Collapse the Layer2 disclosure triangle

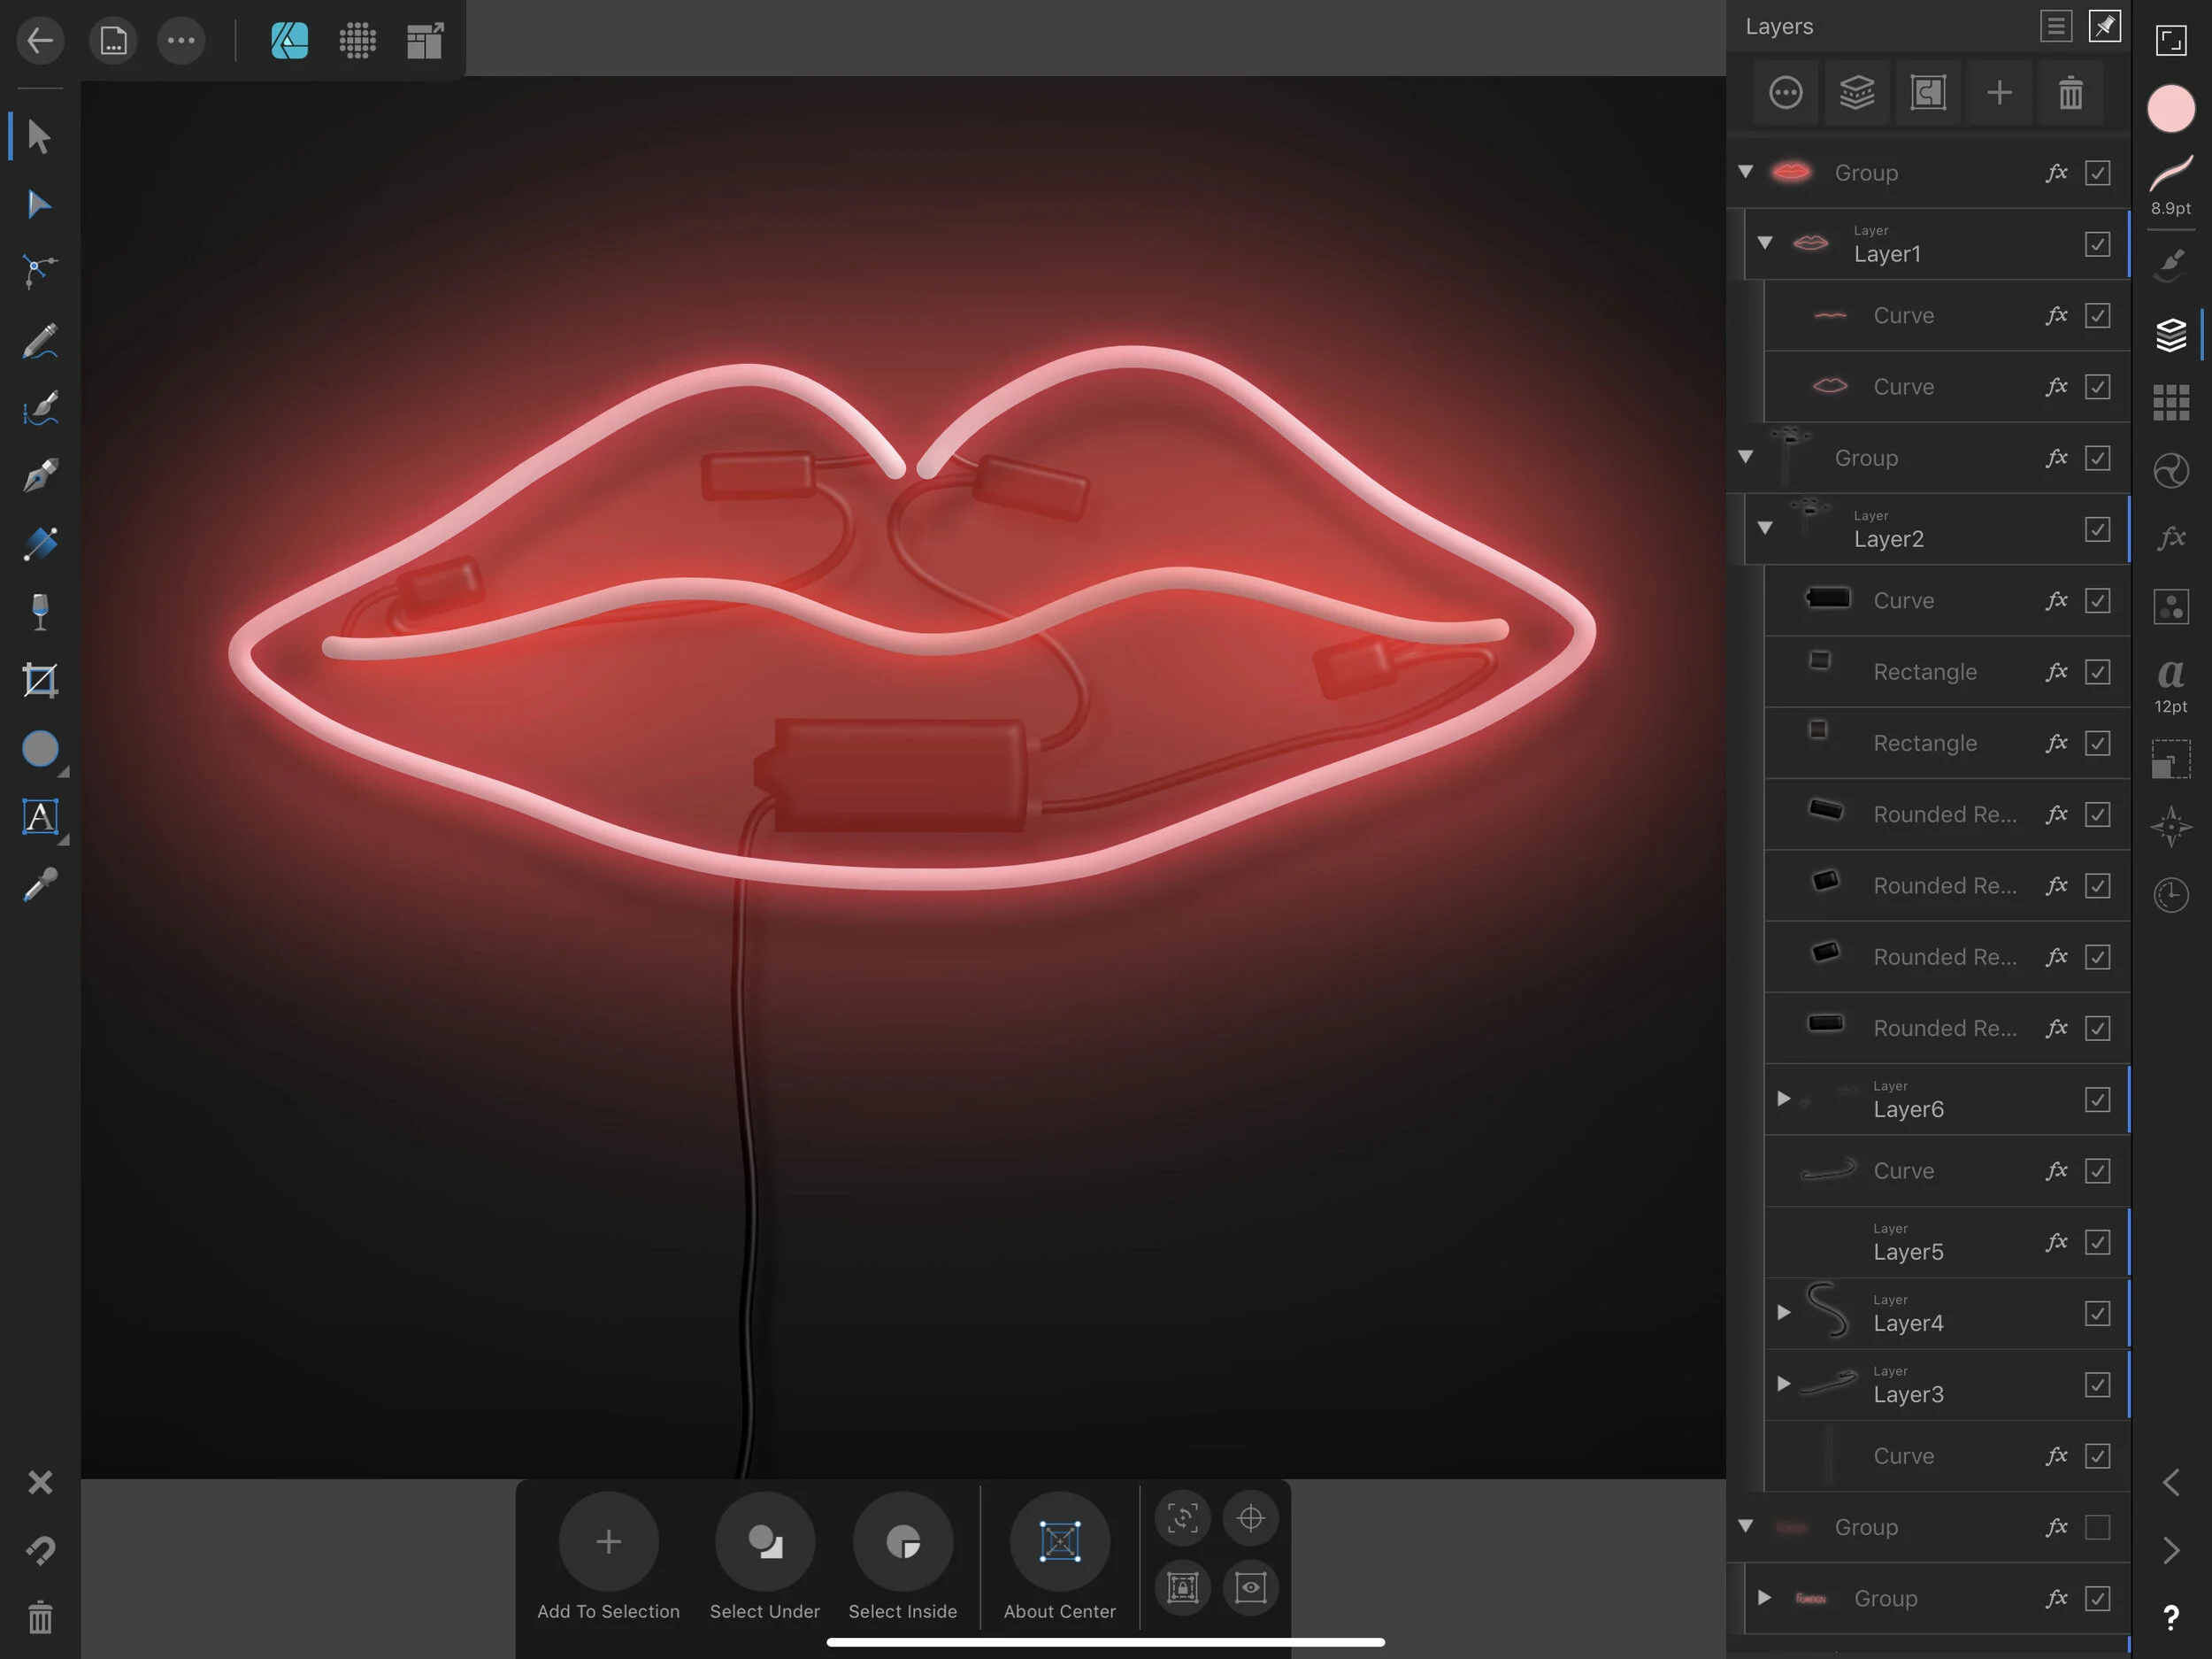tap(1765, 529)
